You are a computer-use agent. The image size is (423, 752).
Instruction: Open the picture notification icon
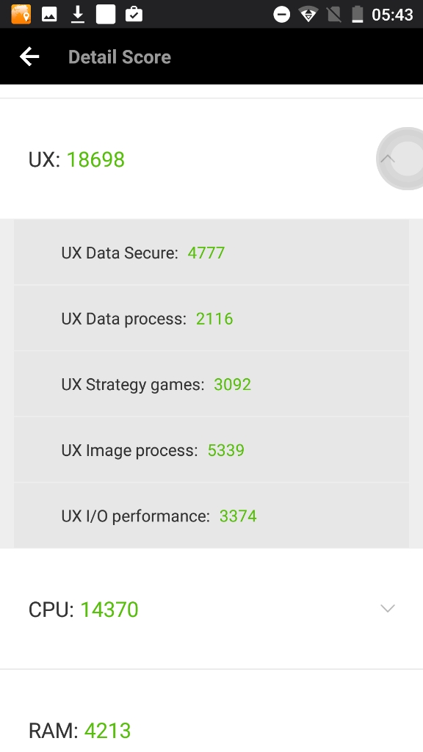click(49, 15)
